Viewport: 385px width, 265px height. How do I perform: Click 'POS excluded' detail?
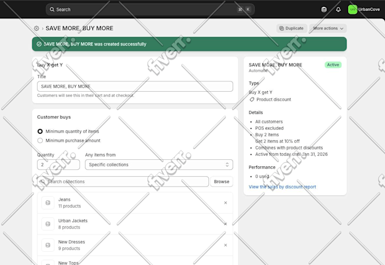[270, 128]
